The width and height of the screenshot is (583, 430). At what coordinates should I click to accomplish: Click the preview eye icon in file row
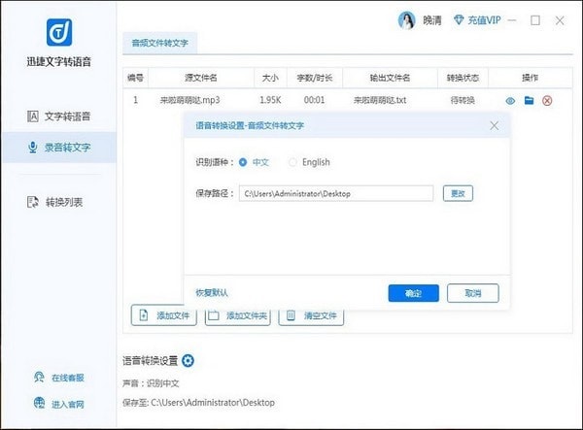click(x=510, y=100)
